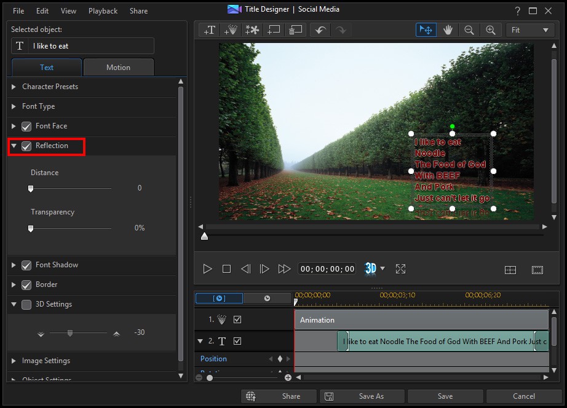Select the Hand pan tool
Image resolution: width=567 pixels, height=408 pixels.
click(x=448, y=30)
